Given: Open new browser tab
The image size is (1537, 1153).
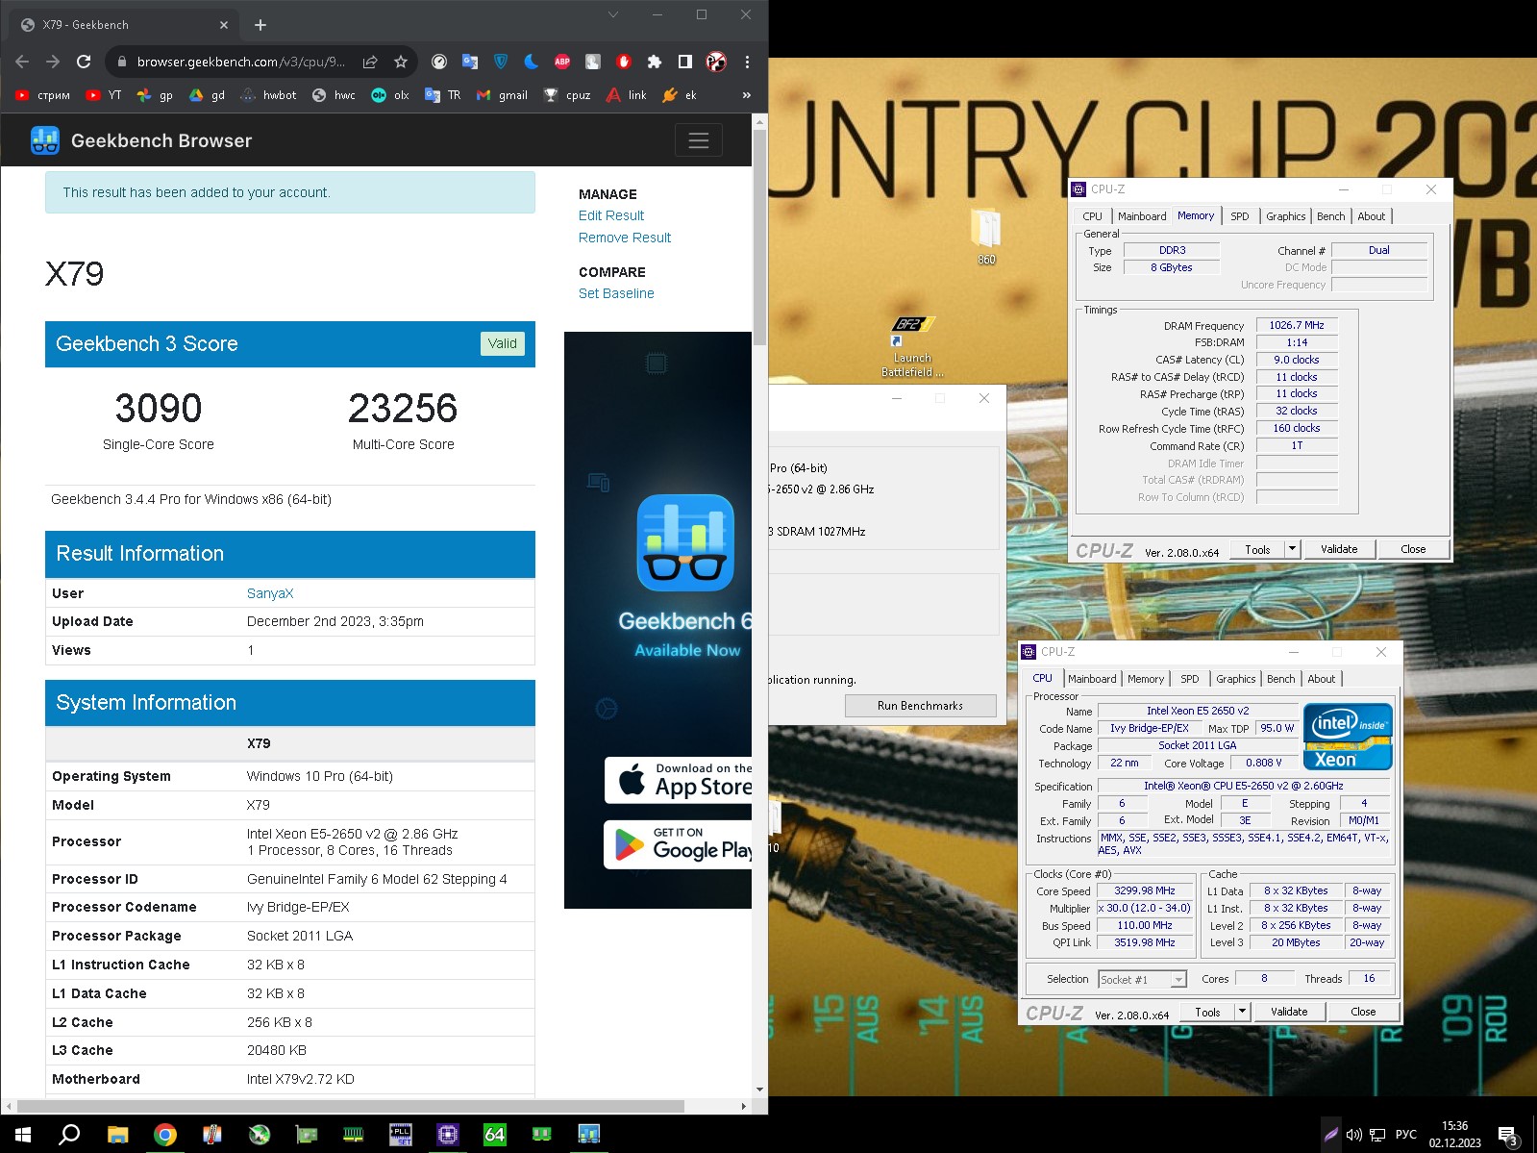Looking at the screenshot, I should pos(260,25).
